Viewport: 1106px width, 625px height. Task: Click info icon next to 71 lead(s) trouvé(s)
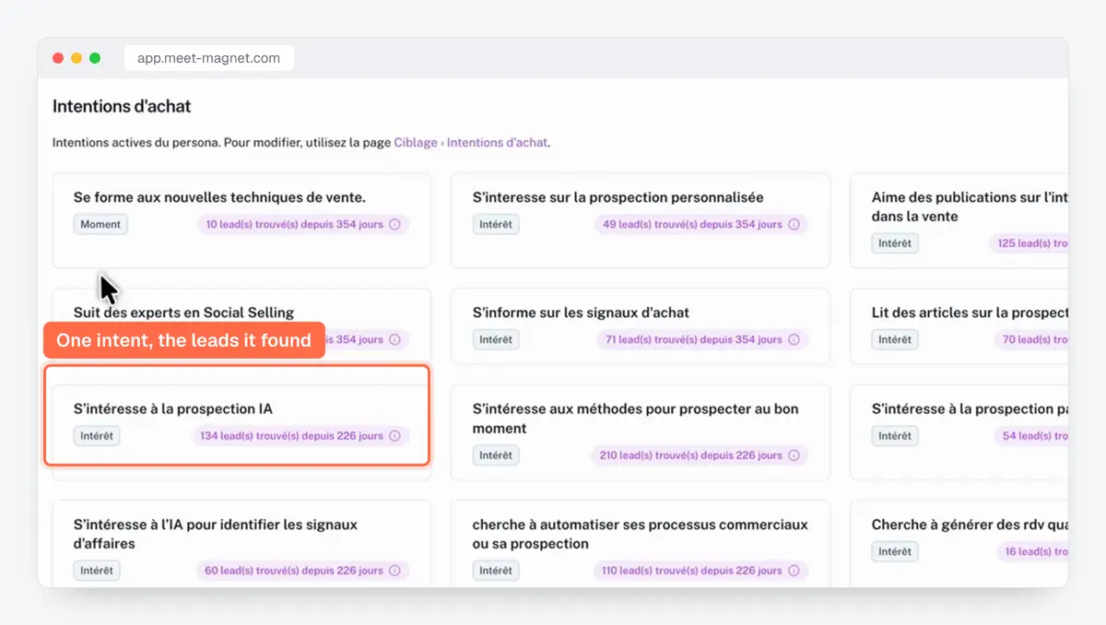(794, 339)
